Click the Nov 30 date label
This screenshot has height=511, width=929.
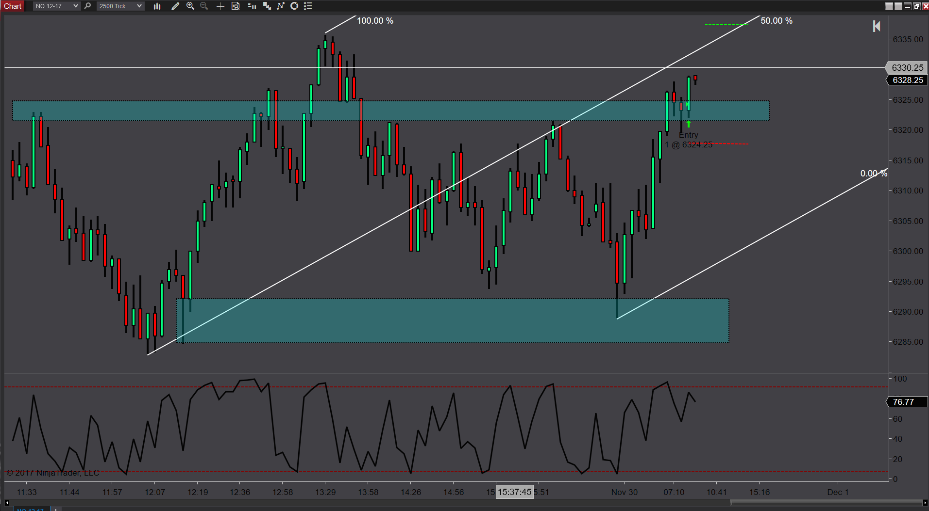click(625, 492)
